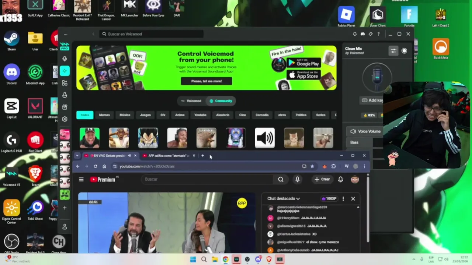Open the three-dots menu in Voicemod title bar
Screen dimensions: 472x265
pos(66,34)
